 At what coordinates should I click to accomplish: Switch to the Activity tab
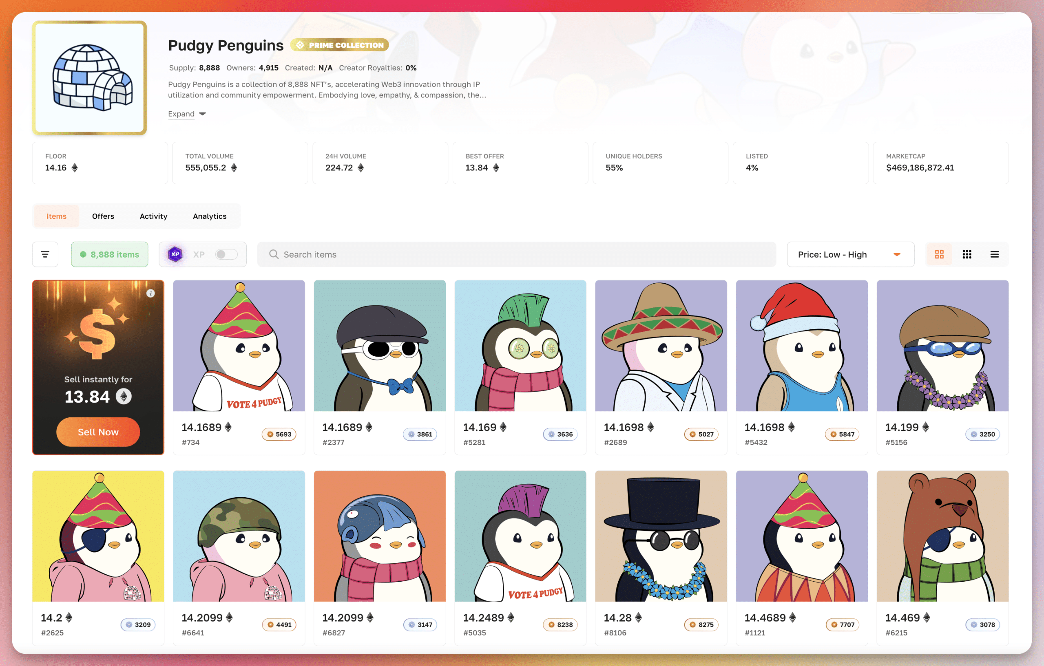[153, 216]
